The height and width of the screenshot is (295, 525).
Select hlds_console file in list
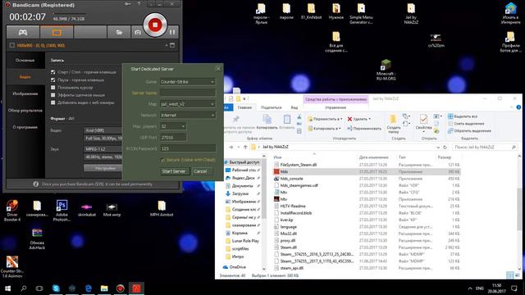coord(291,179)
